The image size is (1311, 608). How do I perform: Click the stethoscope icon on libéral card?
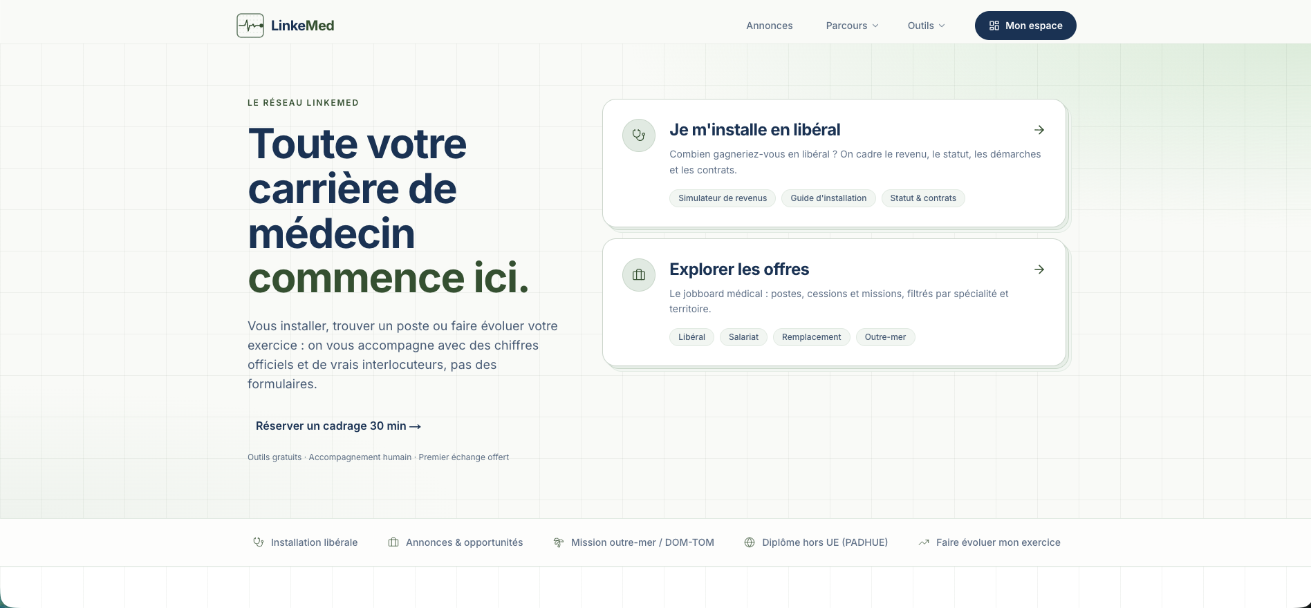point(639,135)
